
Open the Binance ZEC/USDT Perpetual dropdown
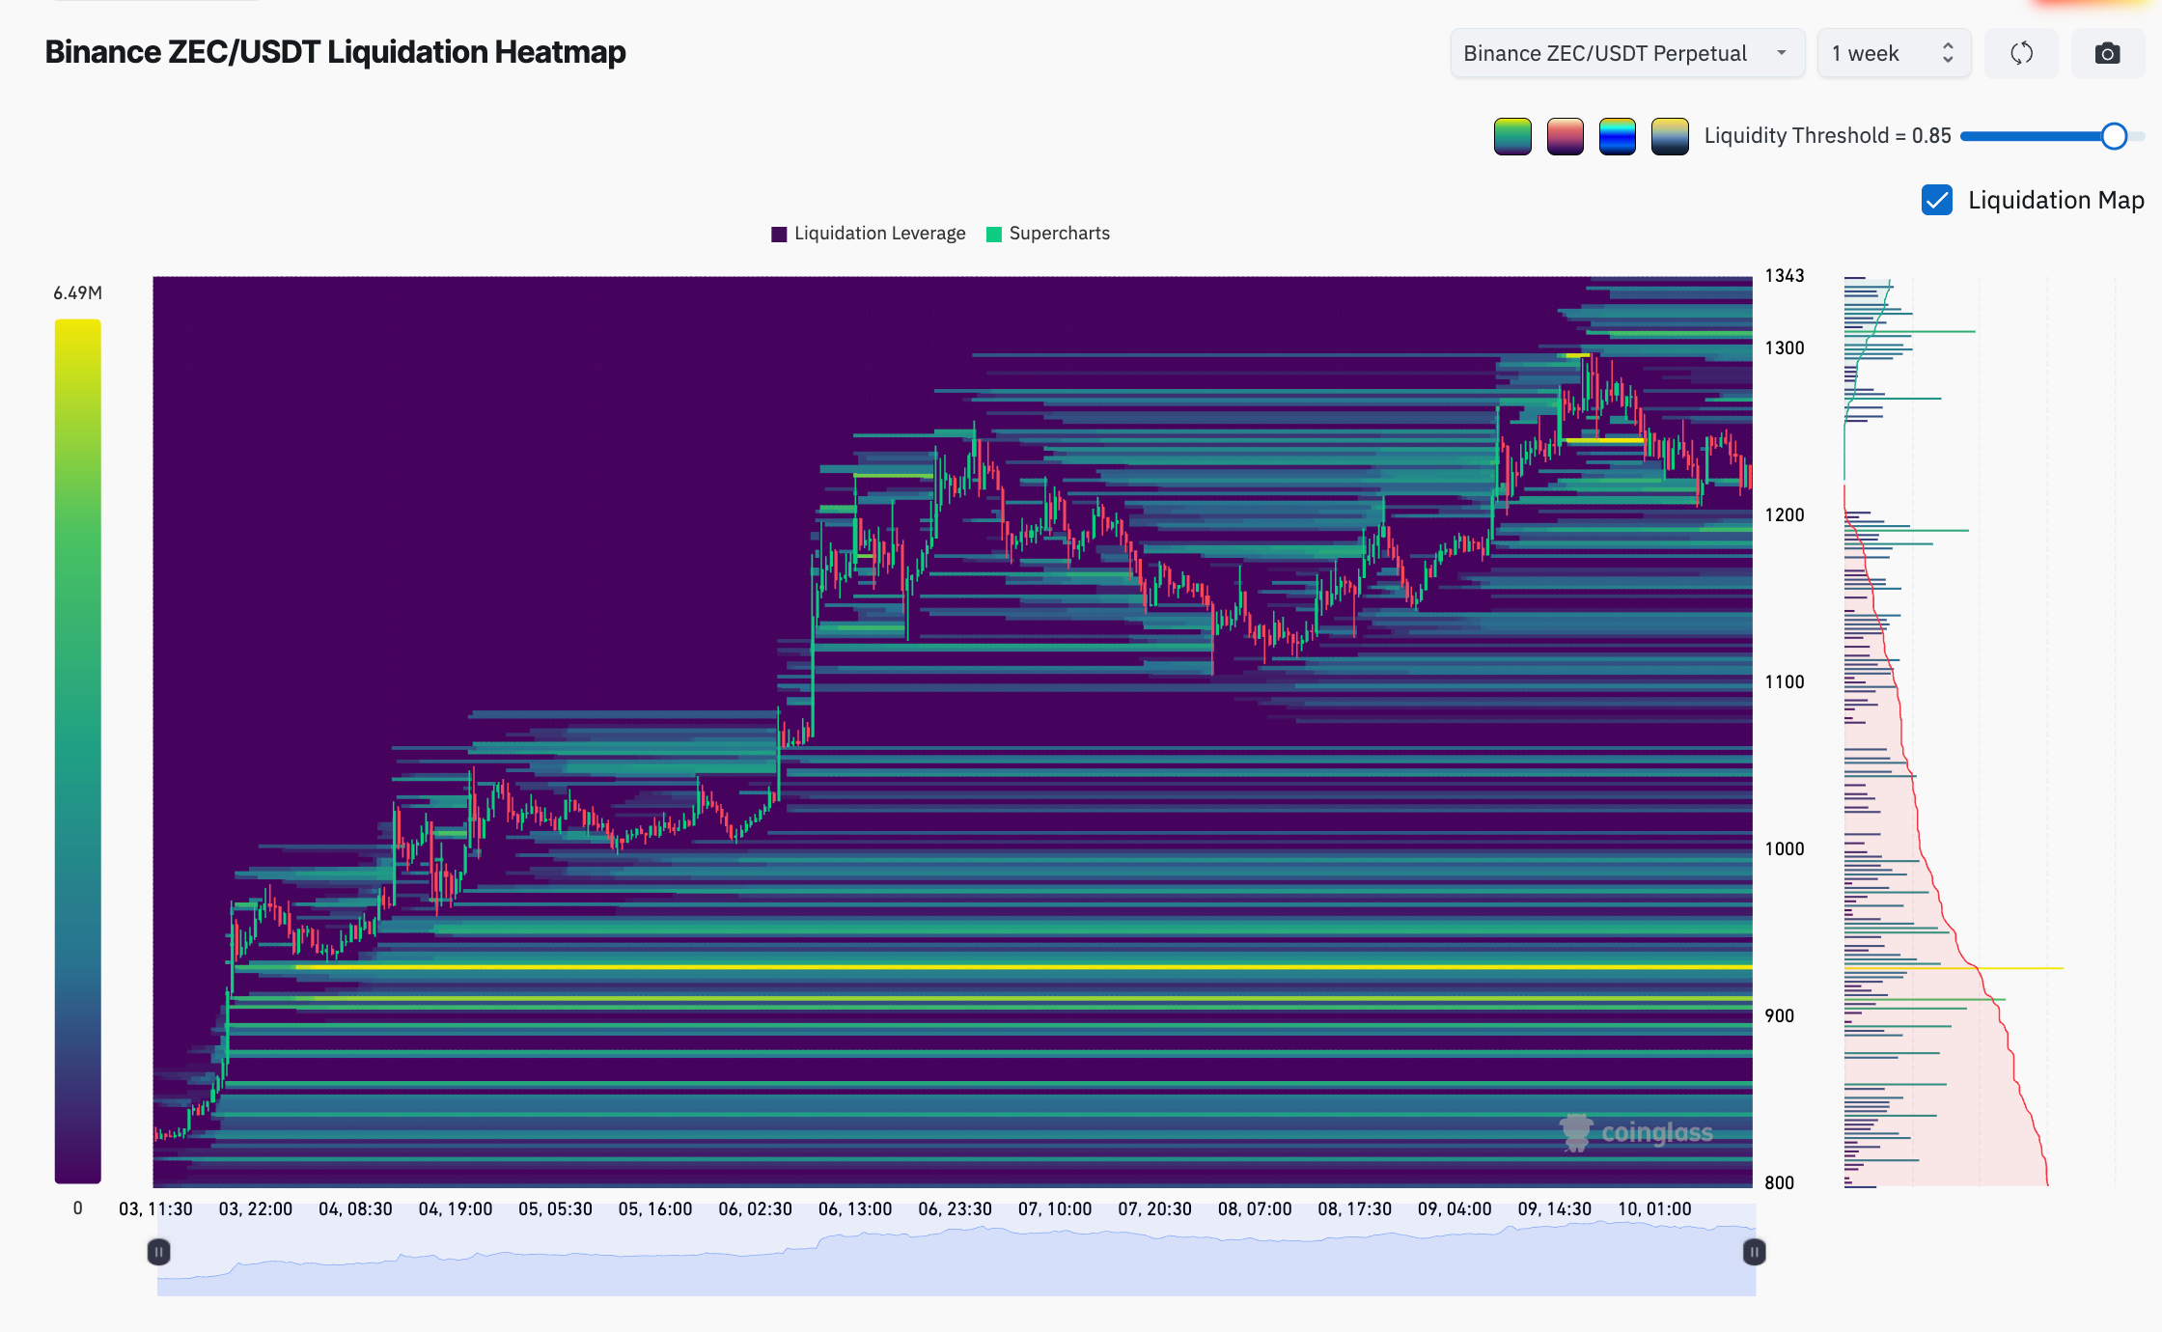(x=1627, y=53)
